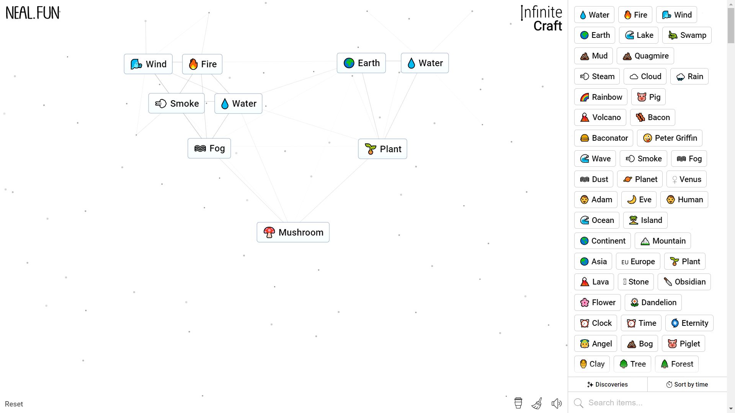Click the coffee/tip jar icon
The height and width of the screenshot is (413, 735).
click(518, 403)
